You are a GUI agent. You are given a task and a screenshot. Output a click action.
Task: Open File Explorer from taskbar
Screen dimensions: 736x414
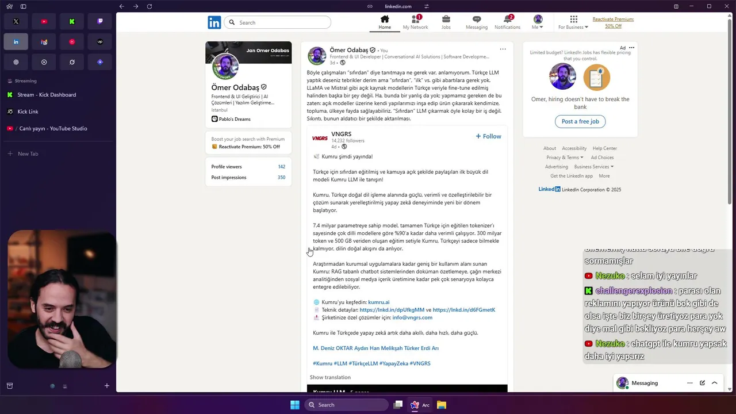(441, 405)
